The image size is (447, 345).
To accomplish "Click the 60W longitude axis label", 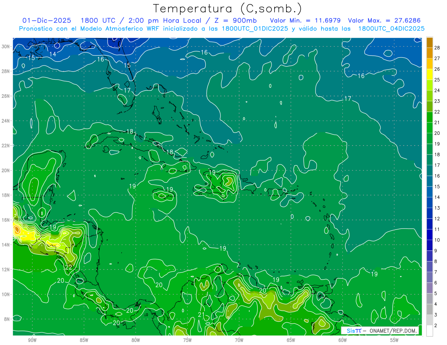I will click(343, 340).
